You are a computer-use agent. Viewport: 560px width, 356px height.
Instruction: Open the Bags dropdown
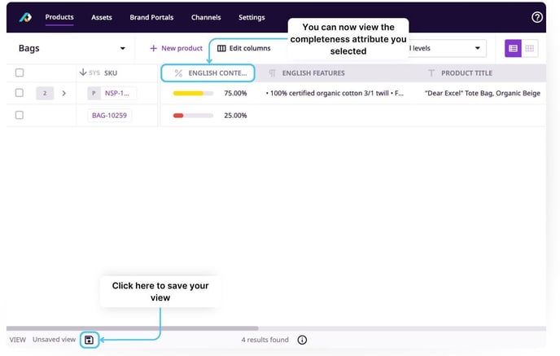72,48
